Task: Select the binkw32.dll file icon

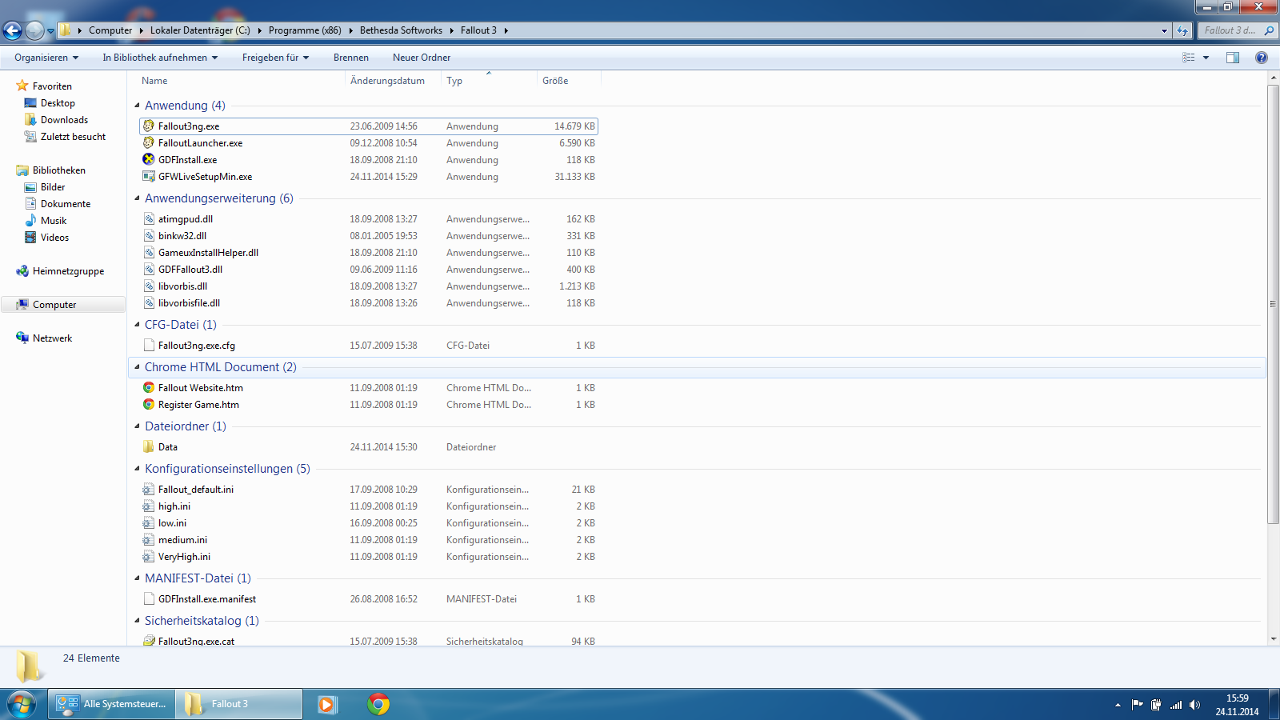Action: click(149, 235)
